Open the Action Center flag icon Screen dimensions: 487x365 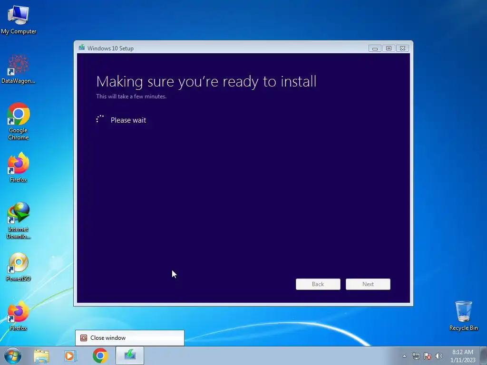[x=428, y=356]
